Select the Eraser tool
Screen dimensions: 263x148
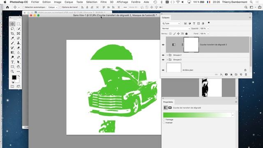click(18, 48)
